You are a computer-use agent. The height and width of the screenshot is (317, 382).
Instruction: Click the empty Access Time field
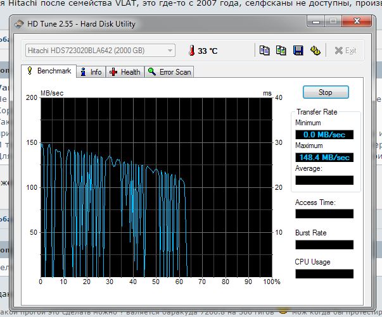tap(324, 214)
